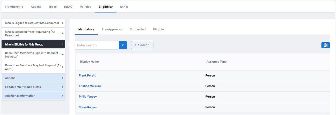
Task: Open the Policies tab
Action: click(x=85, y=7)
